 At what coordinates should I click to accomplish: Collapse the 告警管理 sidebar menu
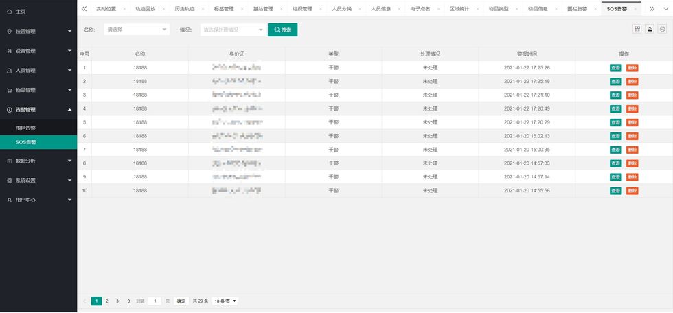38,110
